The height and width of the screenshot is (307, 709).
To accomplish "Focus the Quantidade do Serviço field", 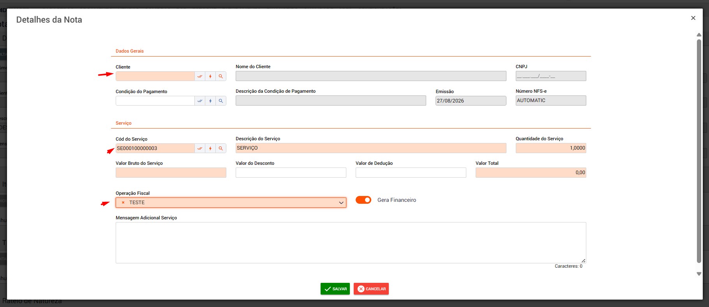I will click(x=551, y=148).
